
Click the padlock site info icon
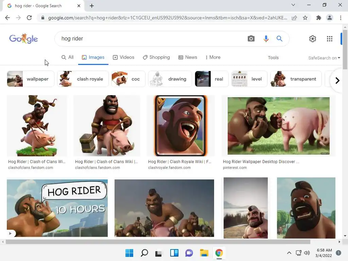point(43,18)
